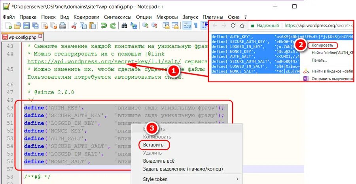356x184 pixels.
Task: Choose Копировать in Notepad++ context menu
Action: [x=157, y=137]
